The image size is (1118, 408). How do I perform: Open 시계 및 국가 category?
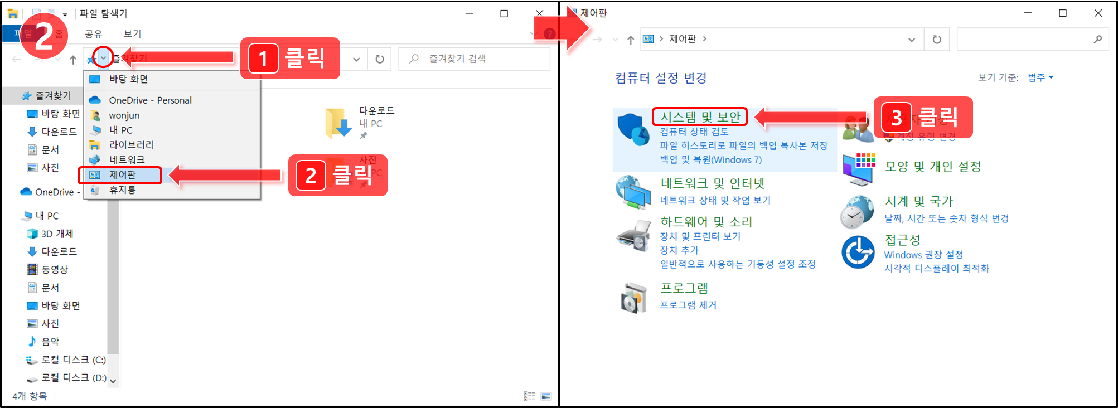coord(919,201)
